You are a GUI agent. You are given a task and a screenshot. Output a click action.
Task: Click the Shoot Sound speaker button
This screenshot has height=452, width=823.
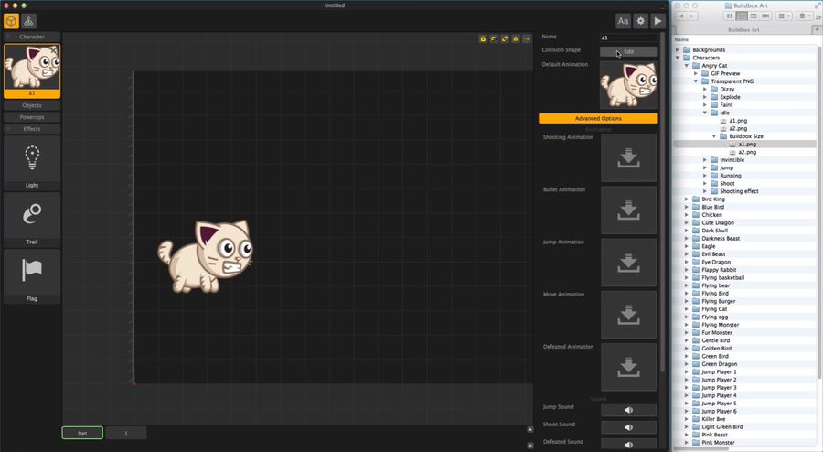628,427
